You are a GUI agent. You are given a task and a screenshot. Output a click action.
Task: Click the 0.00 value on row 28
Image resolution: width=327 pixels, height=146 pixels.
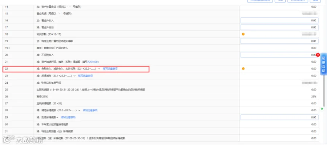coord(314,110)
